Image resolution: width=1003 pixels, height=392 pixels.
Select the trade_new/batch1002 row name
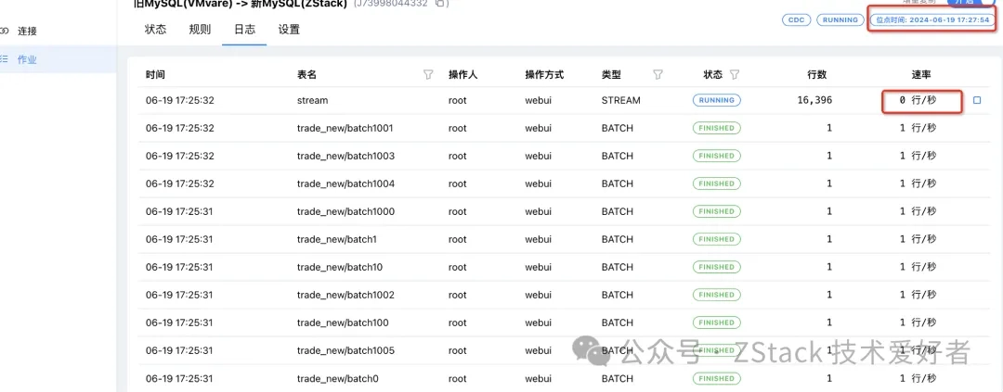pos(346,295)
